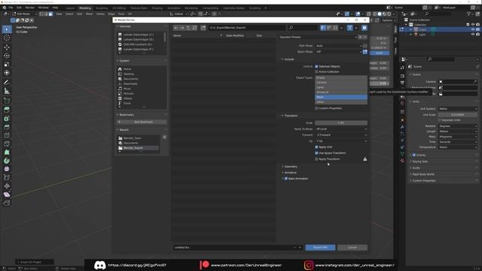This screenshot has width=482, height=271.
Task: Uncheck Use Space Transform checkbox
Action: click(x=316, y=153)
